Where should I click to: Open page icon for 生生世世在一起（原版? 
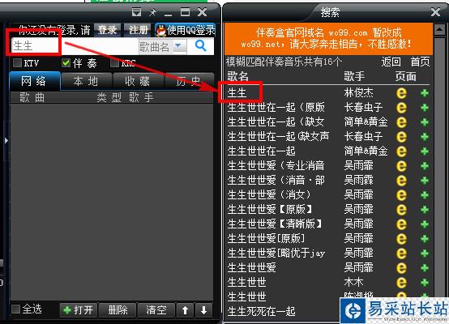point(401,108)
